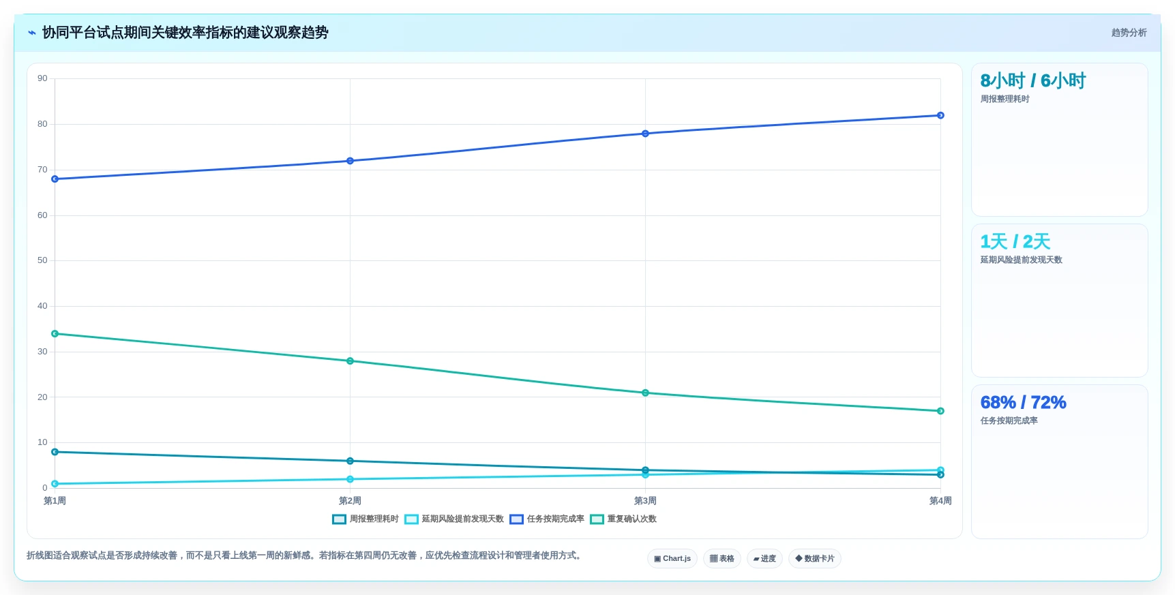Select the 任务按期完成率 data point at 第4周

[940, 115]
